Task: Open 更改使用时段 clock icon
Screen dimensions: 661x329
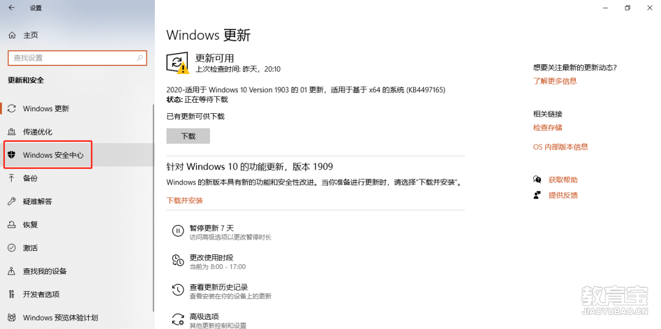Action: tap(178, 261)
